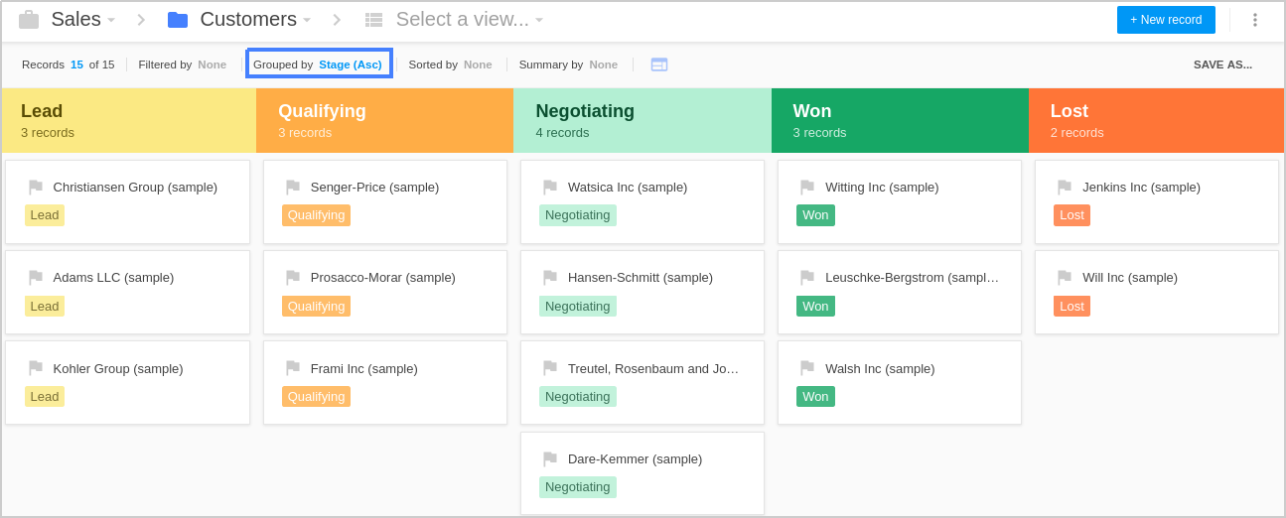
Task: Click the flag icon on Christiansen Group card
Action: click(36, 187)
